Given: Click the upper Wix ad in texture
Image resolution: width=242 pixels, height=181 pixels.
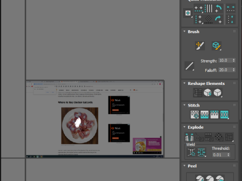Looking at the screenshot, I should [x=119, y=105].
